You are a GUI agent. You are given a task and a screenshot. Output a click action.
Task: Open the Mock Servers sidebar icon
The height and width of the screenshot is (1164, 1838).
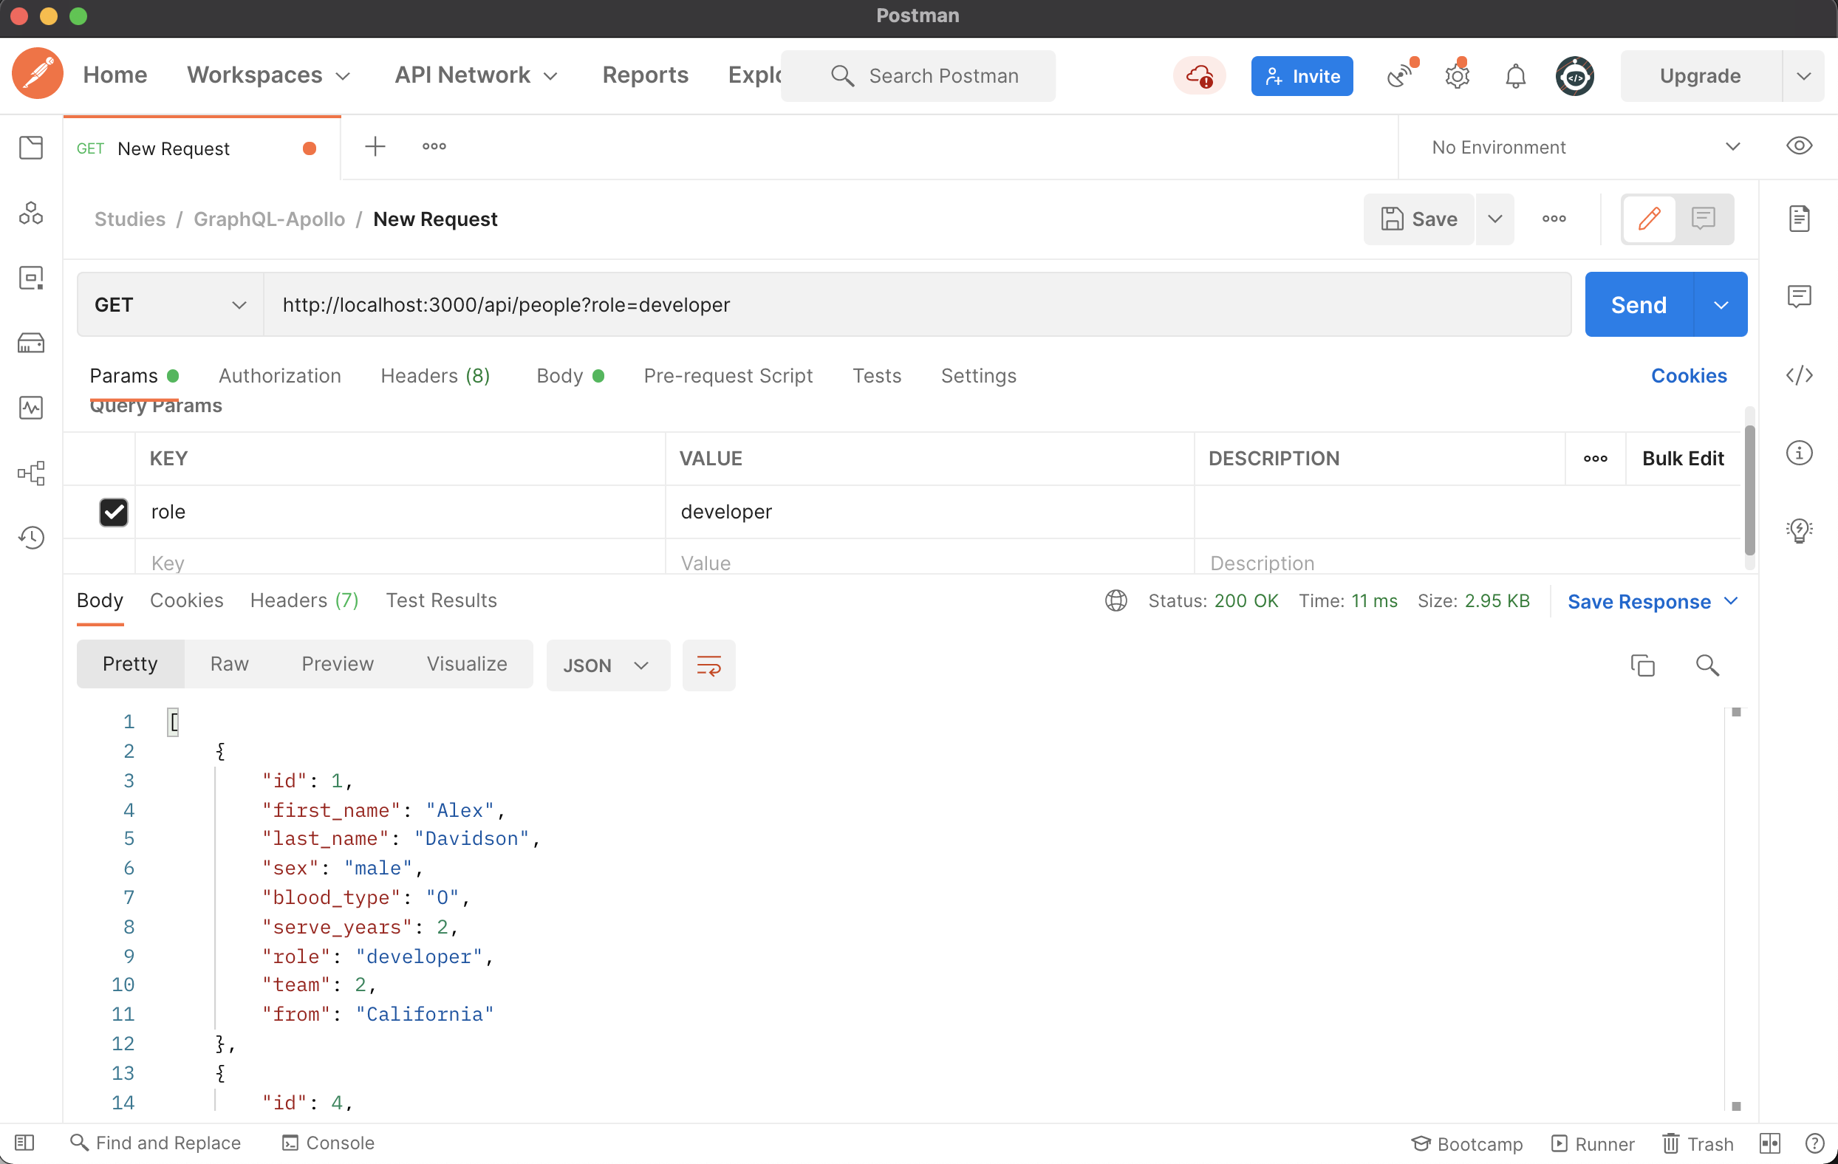tap(31, 343)
